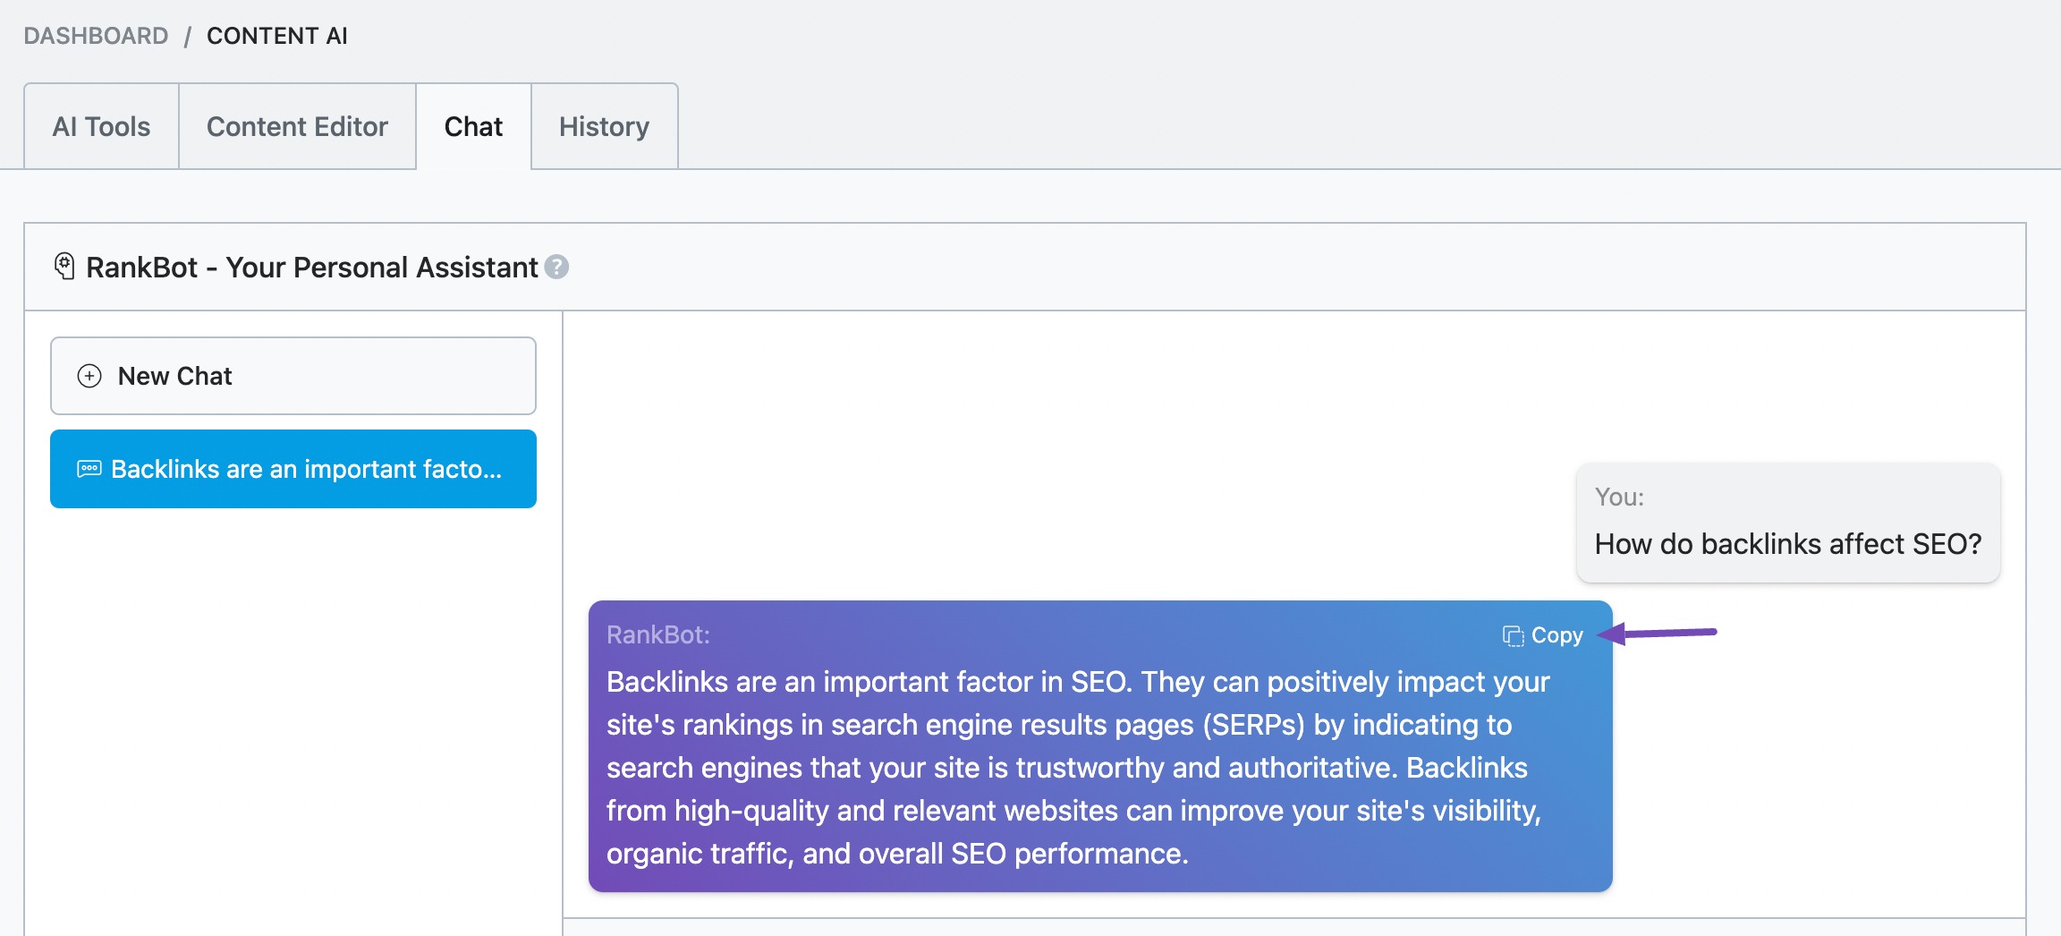
Task: Click the 'RankBot - Your Personal Assistant' heading
Action: (313, 266)
